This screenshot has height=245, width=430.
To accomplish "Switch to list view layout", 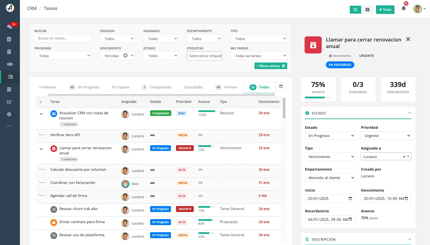I will (355, 10).
